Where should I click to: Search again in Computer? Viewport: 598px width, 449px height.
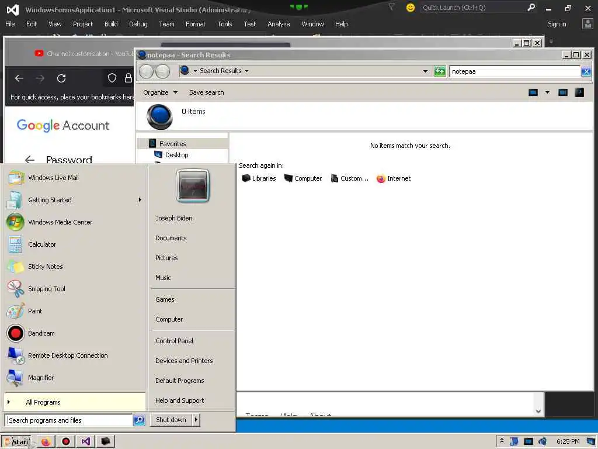pos(303,178)
